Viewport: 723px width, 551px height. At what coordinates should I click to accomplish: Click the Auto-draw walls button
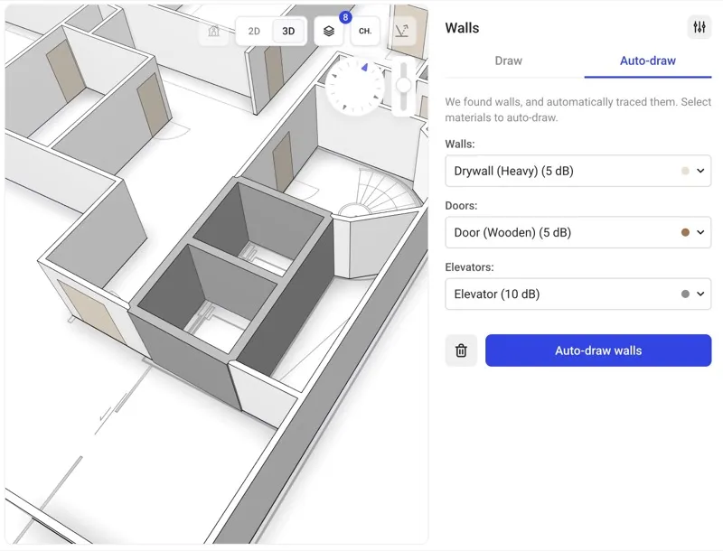click(x=597, y=350)
